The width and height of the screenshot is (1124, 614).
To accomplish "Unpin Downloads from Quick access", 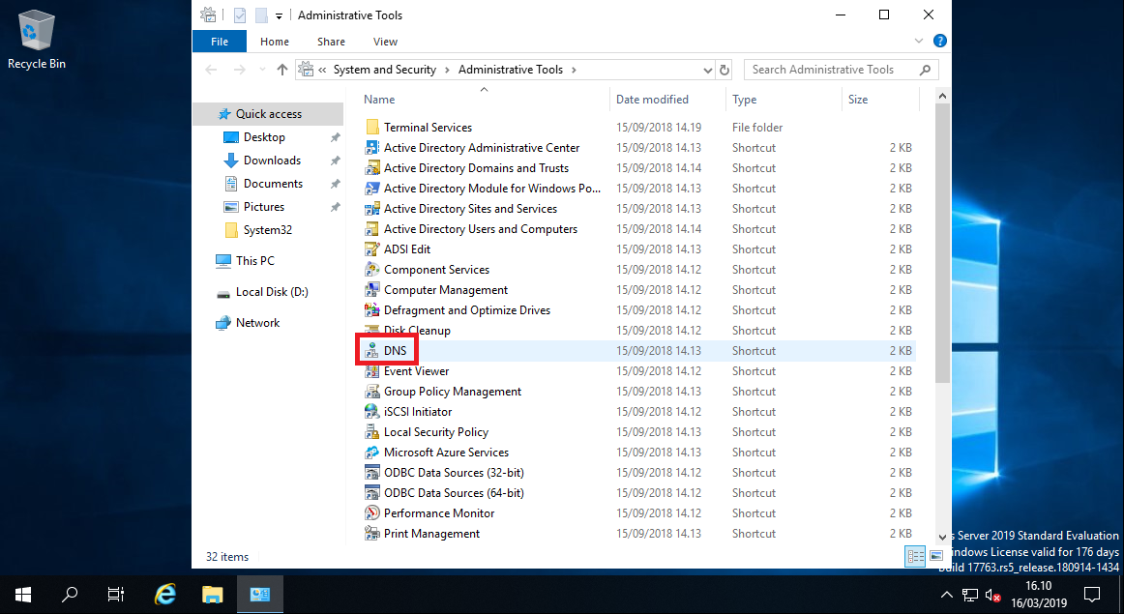I will [335, 160].
